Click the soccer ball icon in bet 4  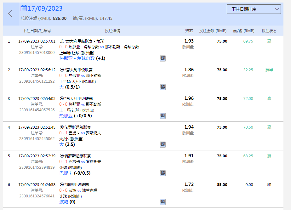tap(61, 127)
